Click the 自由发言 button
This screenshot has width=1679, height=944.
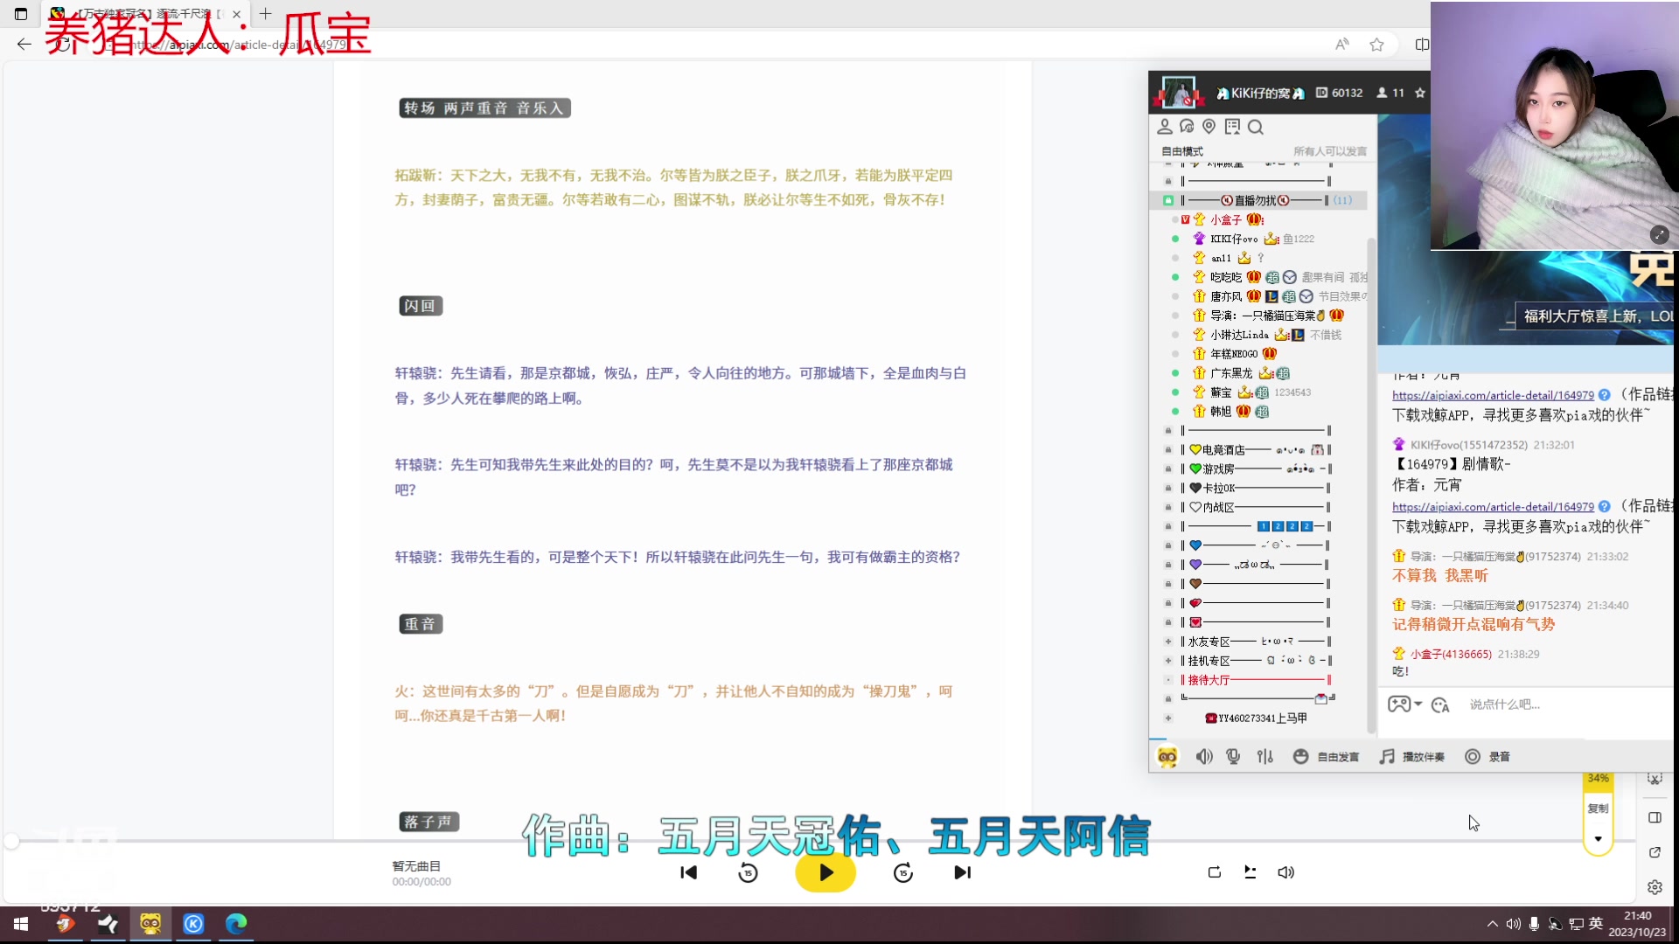(1335, 757)
